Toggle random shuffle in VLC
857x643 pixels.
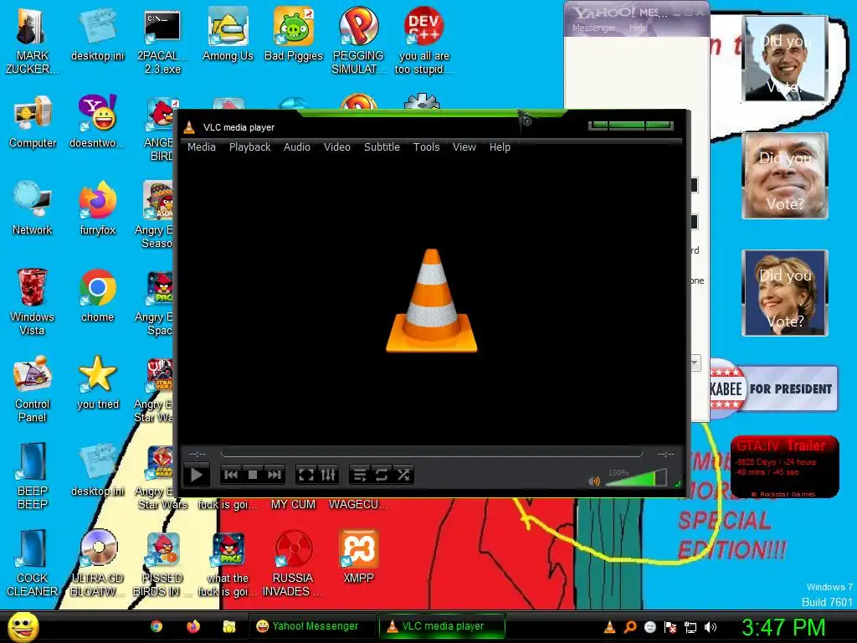403,475
